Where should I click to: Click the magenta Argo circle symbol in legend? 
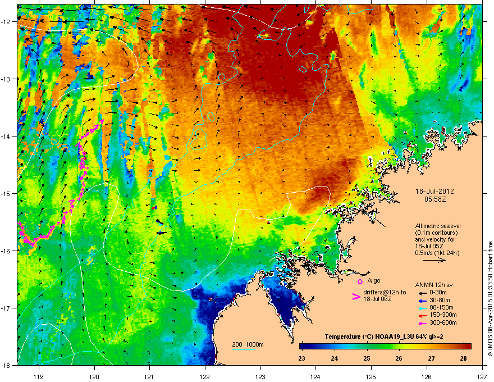coord(360,281)
